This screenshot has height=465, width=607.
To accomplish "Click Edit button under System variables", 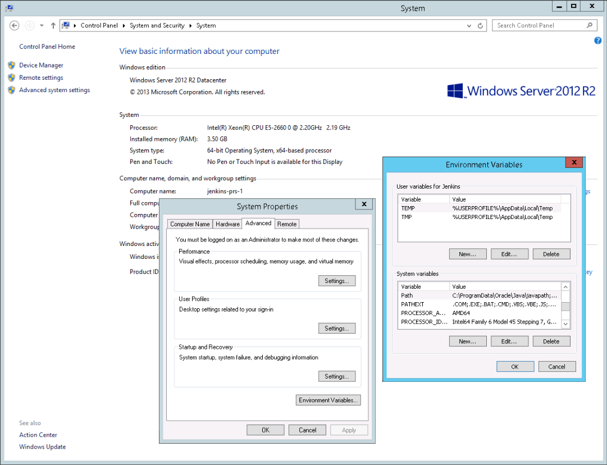I will [x=509, y=341].
